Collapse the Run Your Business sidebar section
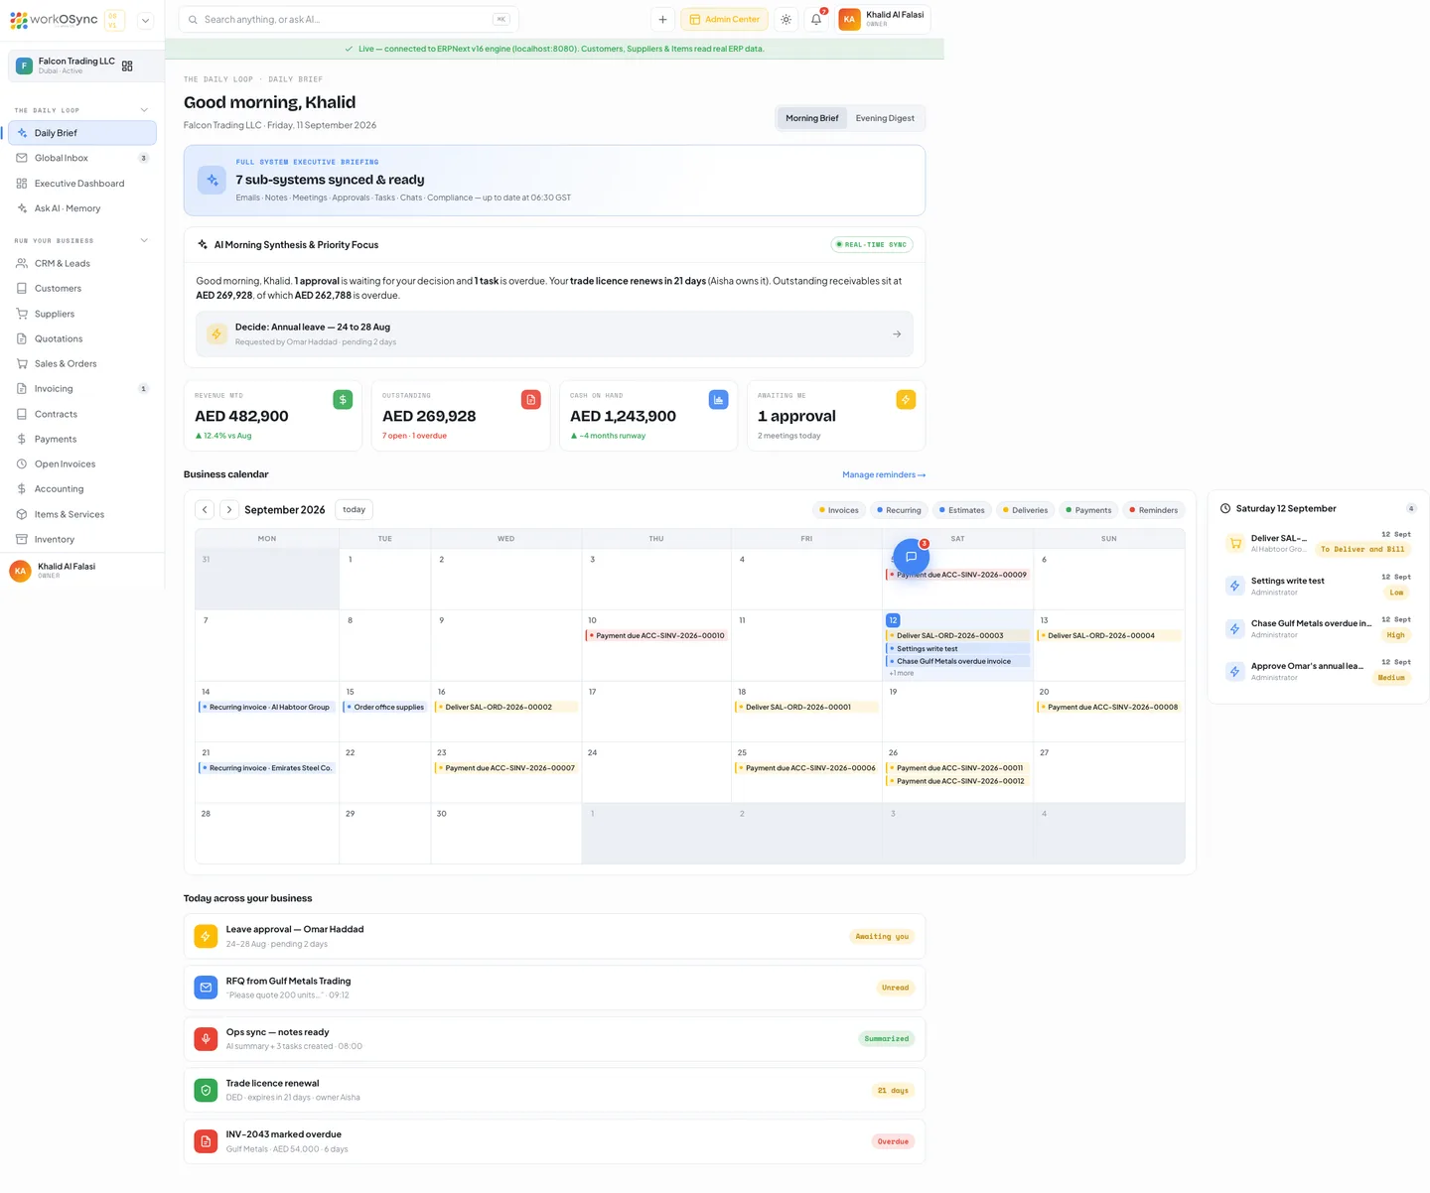This screenshot has width=1430, height=1193. [144, 240]
